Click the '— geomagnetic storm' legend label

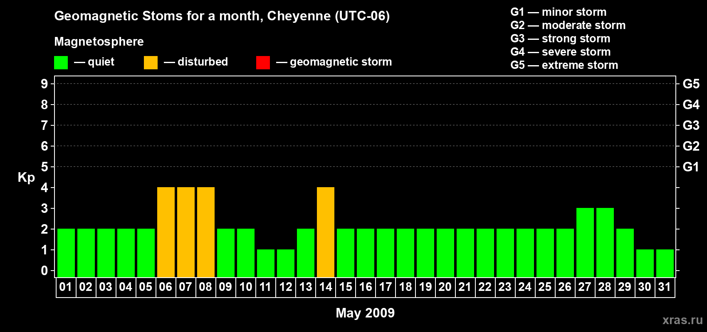pos(334,62)
